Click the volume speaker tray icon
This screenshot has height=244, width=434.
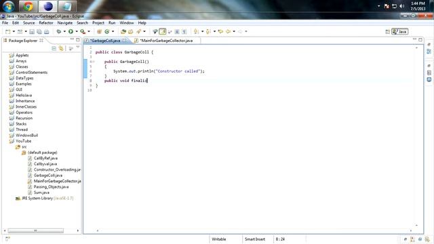coord(402,6)
